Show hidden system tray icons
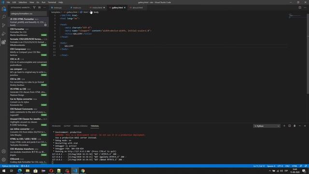 click(x=269, y=171)
